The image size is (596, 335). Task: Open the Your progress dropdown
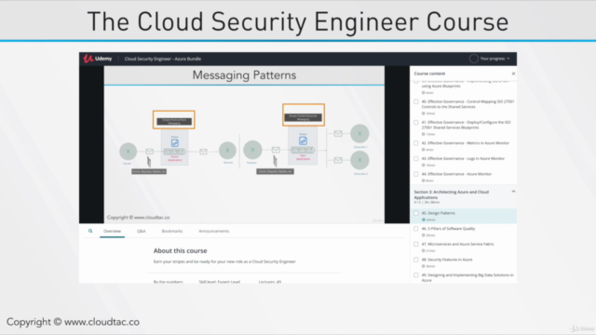[x=494, y=59]
